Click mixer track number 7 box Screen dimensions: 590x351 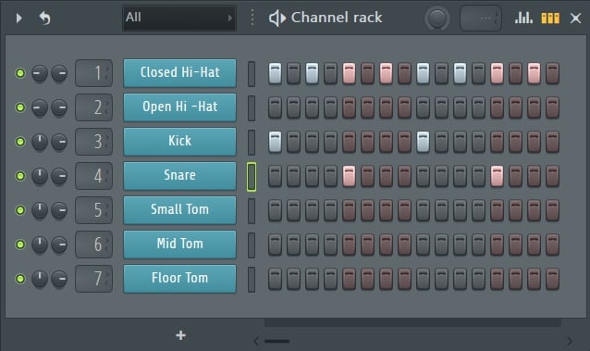[93, 279]
